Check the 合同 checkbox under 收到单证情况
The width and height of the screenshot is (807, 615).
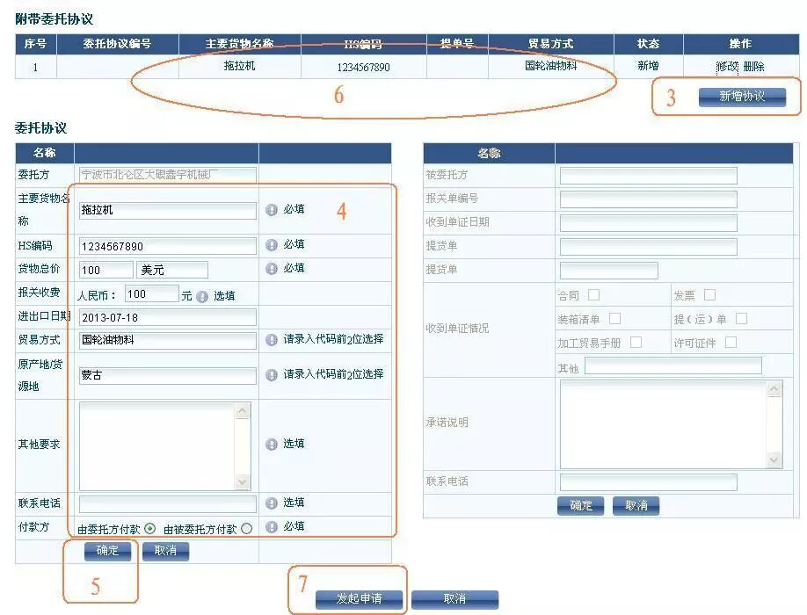(592, 294)
